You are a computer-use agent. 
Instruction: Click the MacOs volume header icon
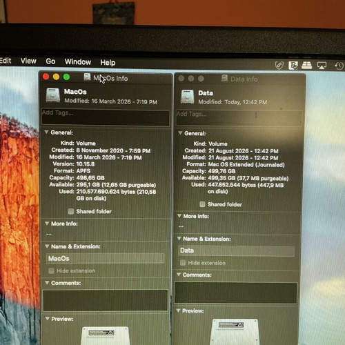[x=52, y=95]
